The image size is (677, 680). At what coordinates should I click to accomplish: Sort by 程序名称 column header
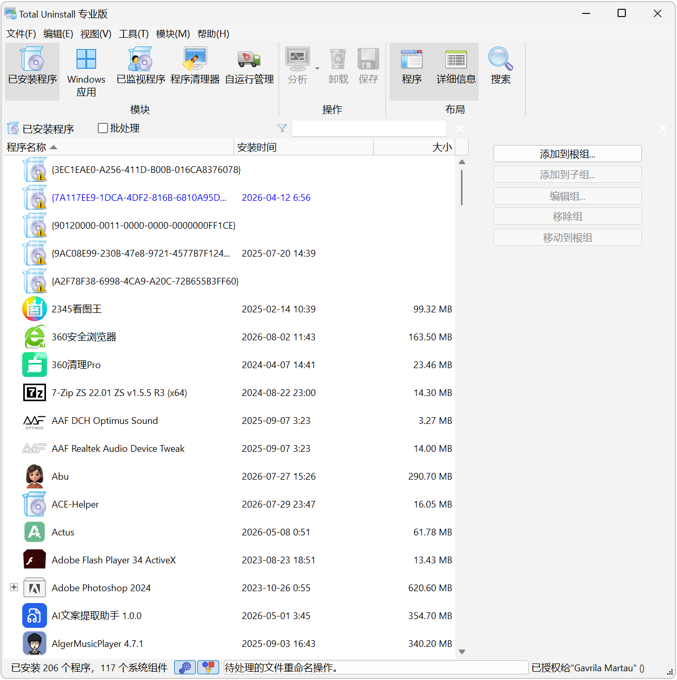(x=119, y=147)
